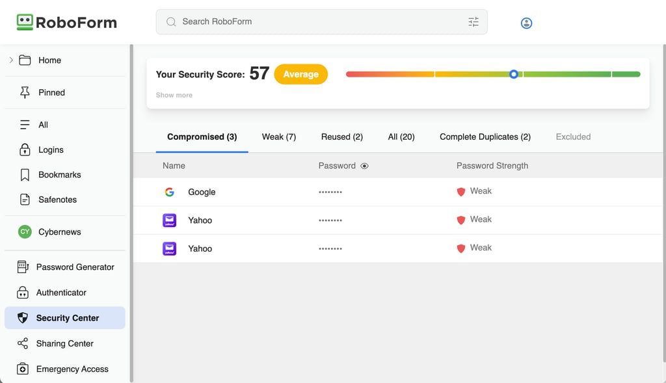Click the security score slider marker

pos(514,74)
